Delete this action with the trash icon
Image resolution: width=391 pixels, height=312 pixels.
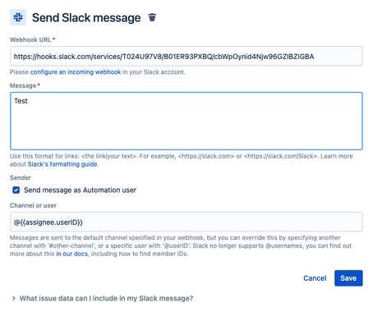(152, 17)
